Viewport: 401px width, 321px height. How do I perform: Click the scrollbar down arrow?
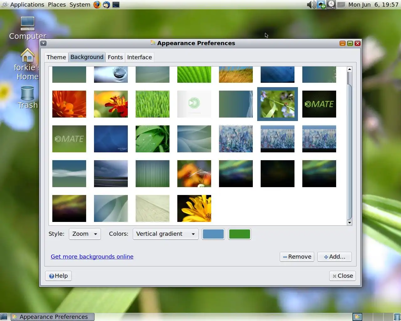point(350,223)
